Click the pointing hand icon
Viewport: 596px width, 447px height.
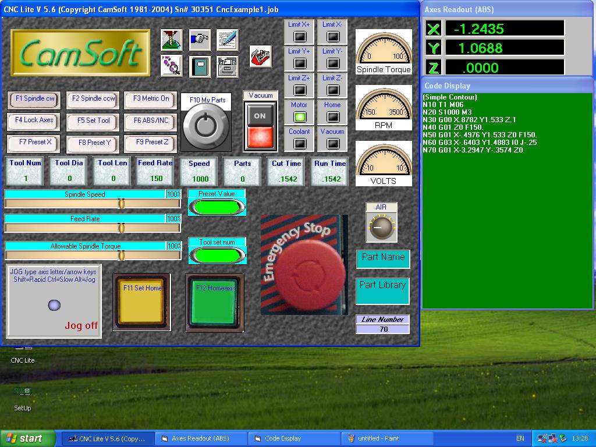pos(200,40)
